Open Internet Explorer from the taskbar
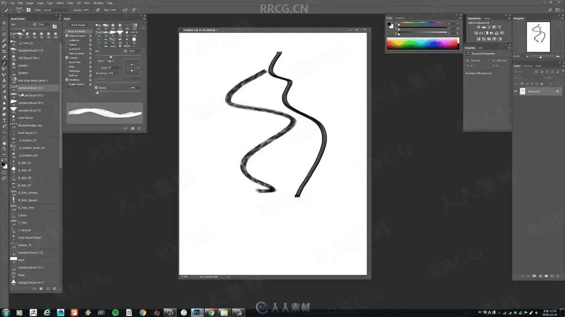This screenshot has width=565, height=317. (x=47, y=312)
